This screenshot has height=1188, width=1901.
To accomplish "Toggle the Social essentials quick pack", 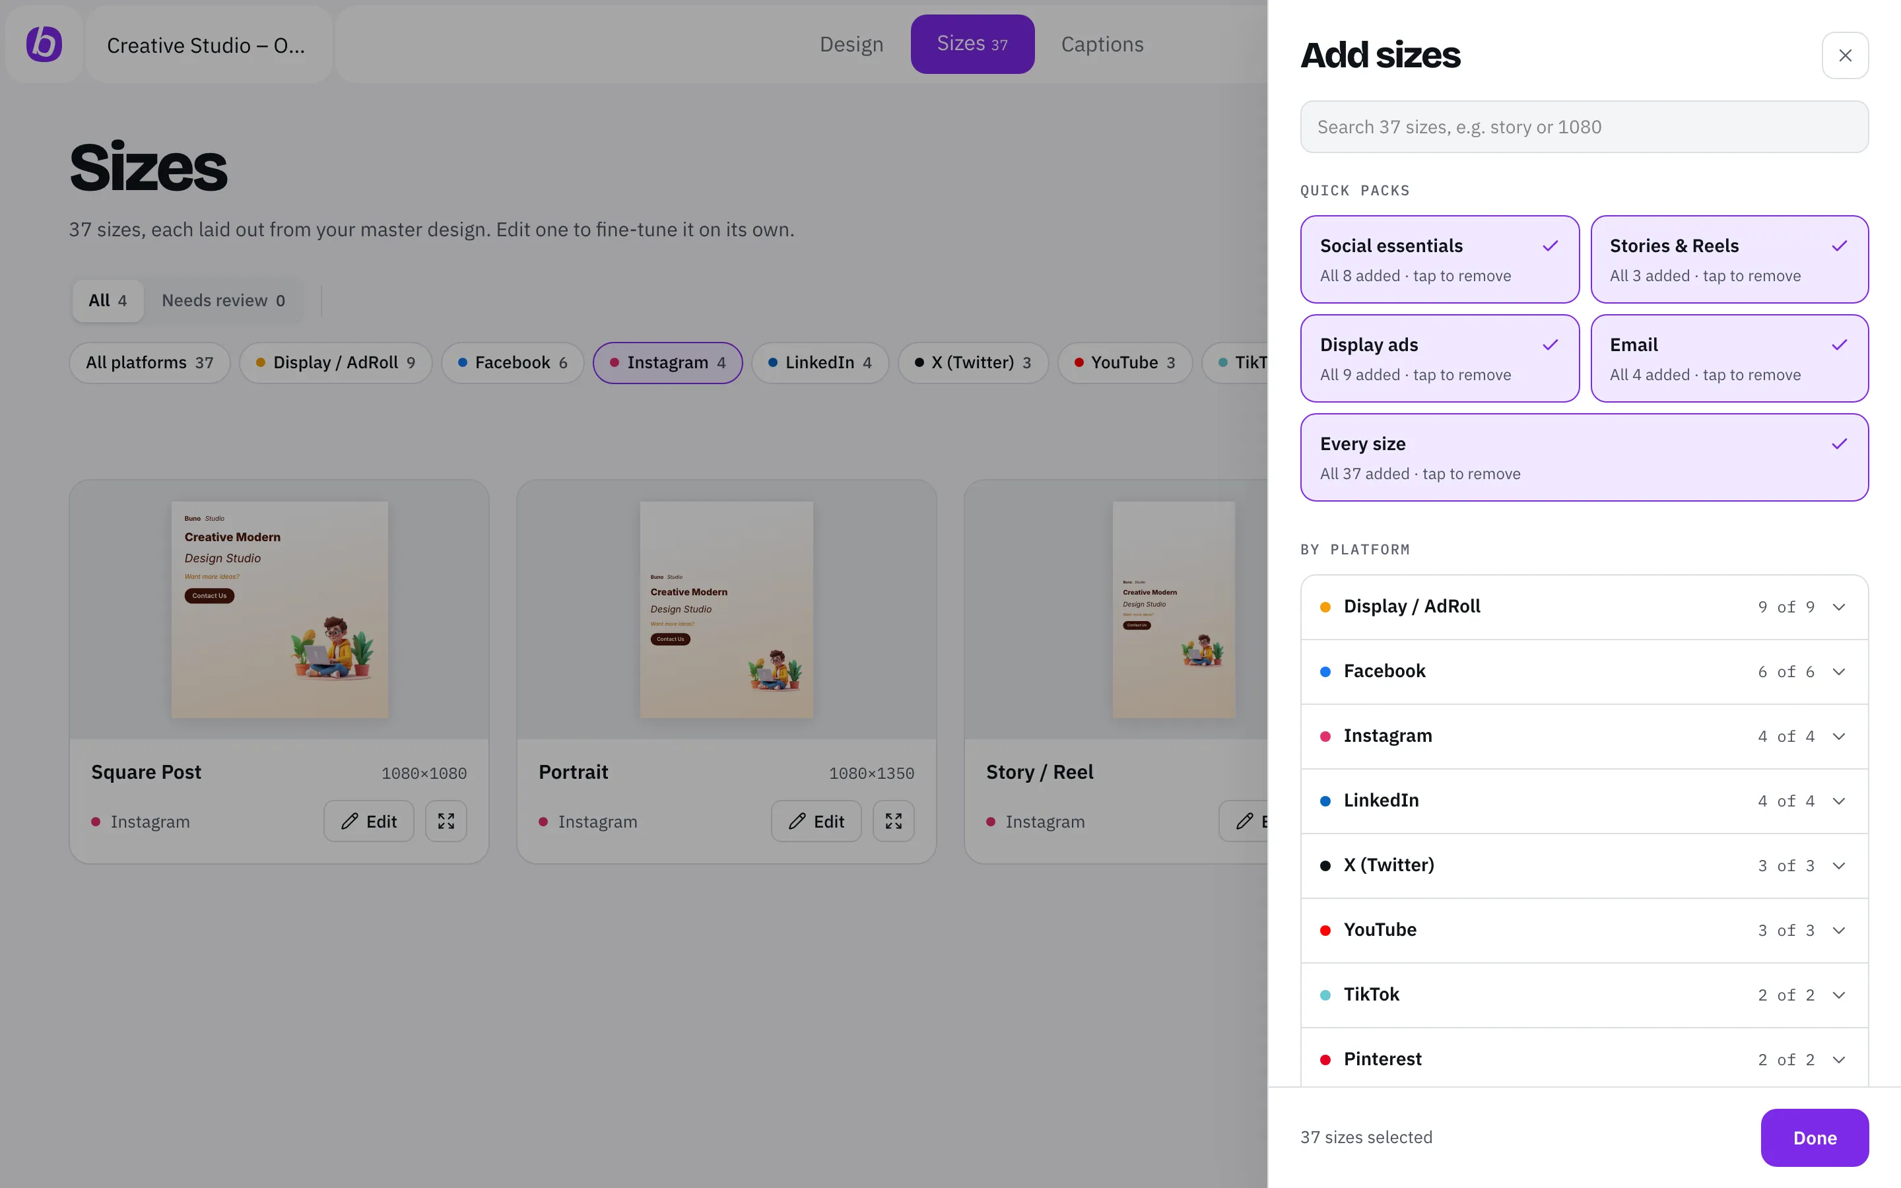I will [1439, 259].
